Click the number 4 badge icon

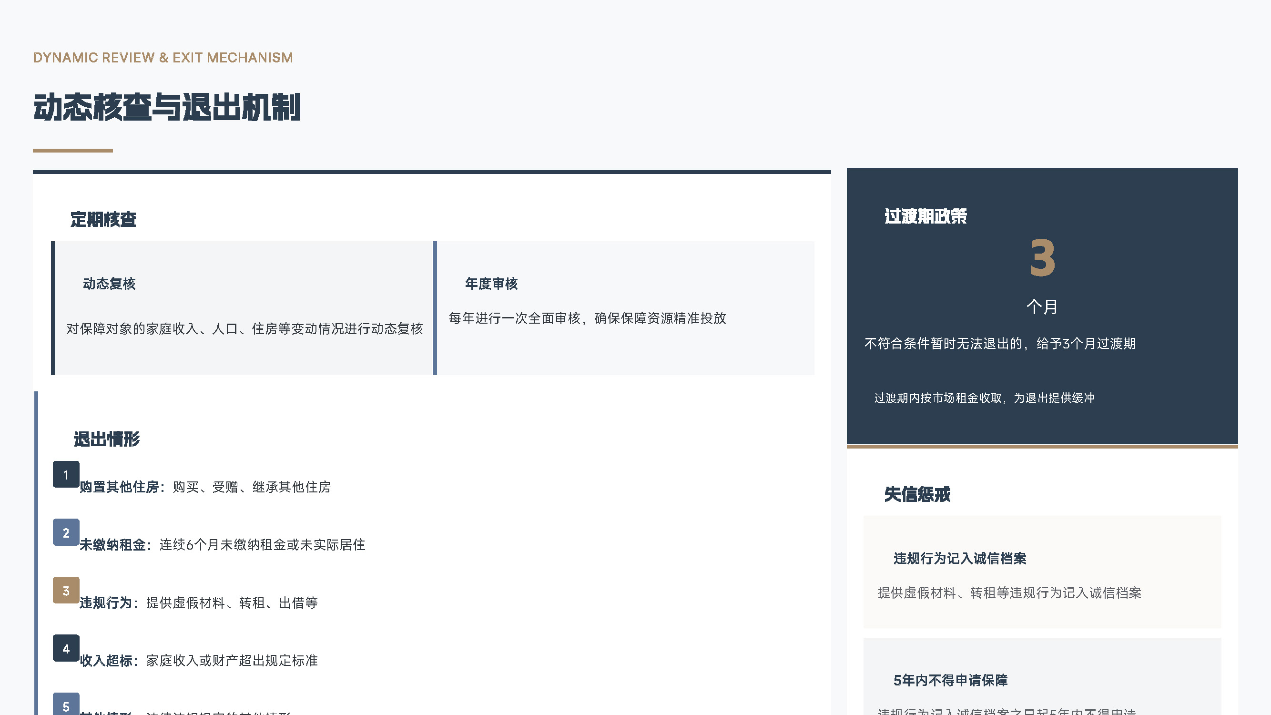pos(66,648)
